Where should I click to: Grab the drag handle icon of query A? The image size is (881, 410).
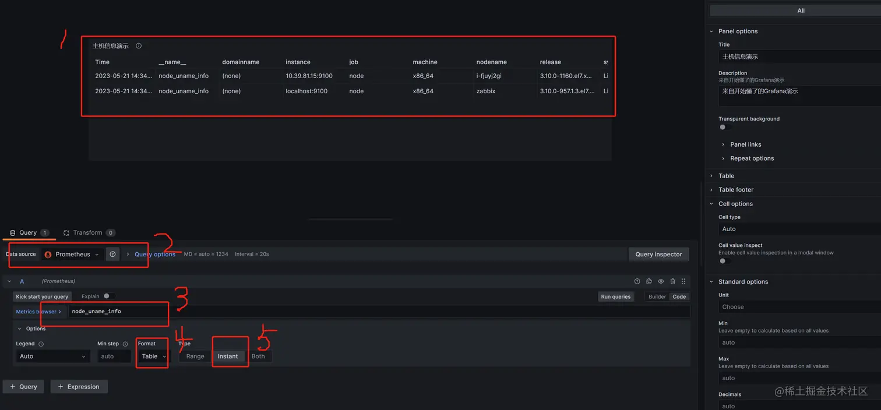pyautogui.click(x=684, y=281)
